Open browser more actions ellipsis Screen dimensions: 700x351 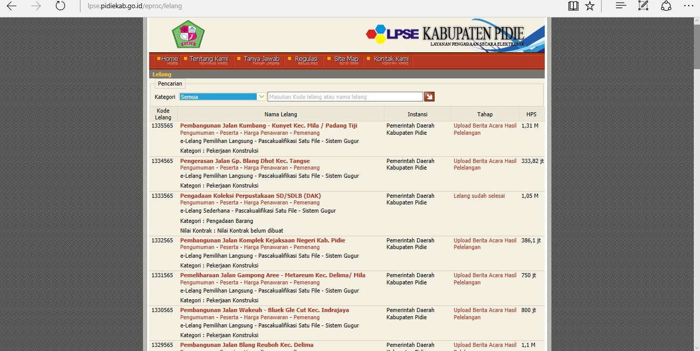point(688,6)
